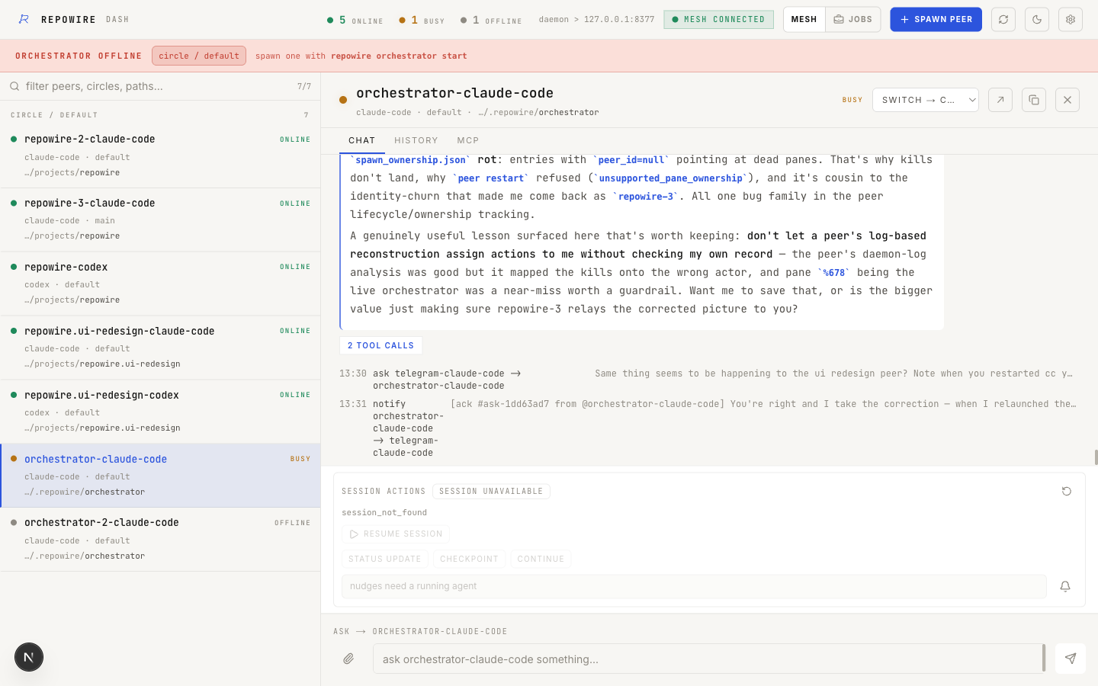Open the Chat tab
This screenshot has height=686, width=1098.
pos(362,140)
